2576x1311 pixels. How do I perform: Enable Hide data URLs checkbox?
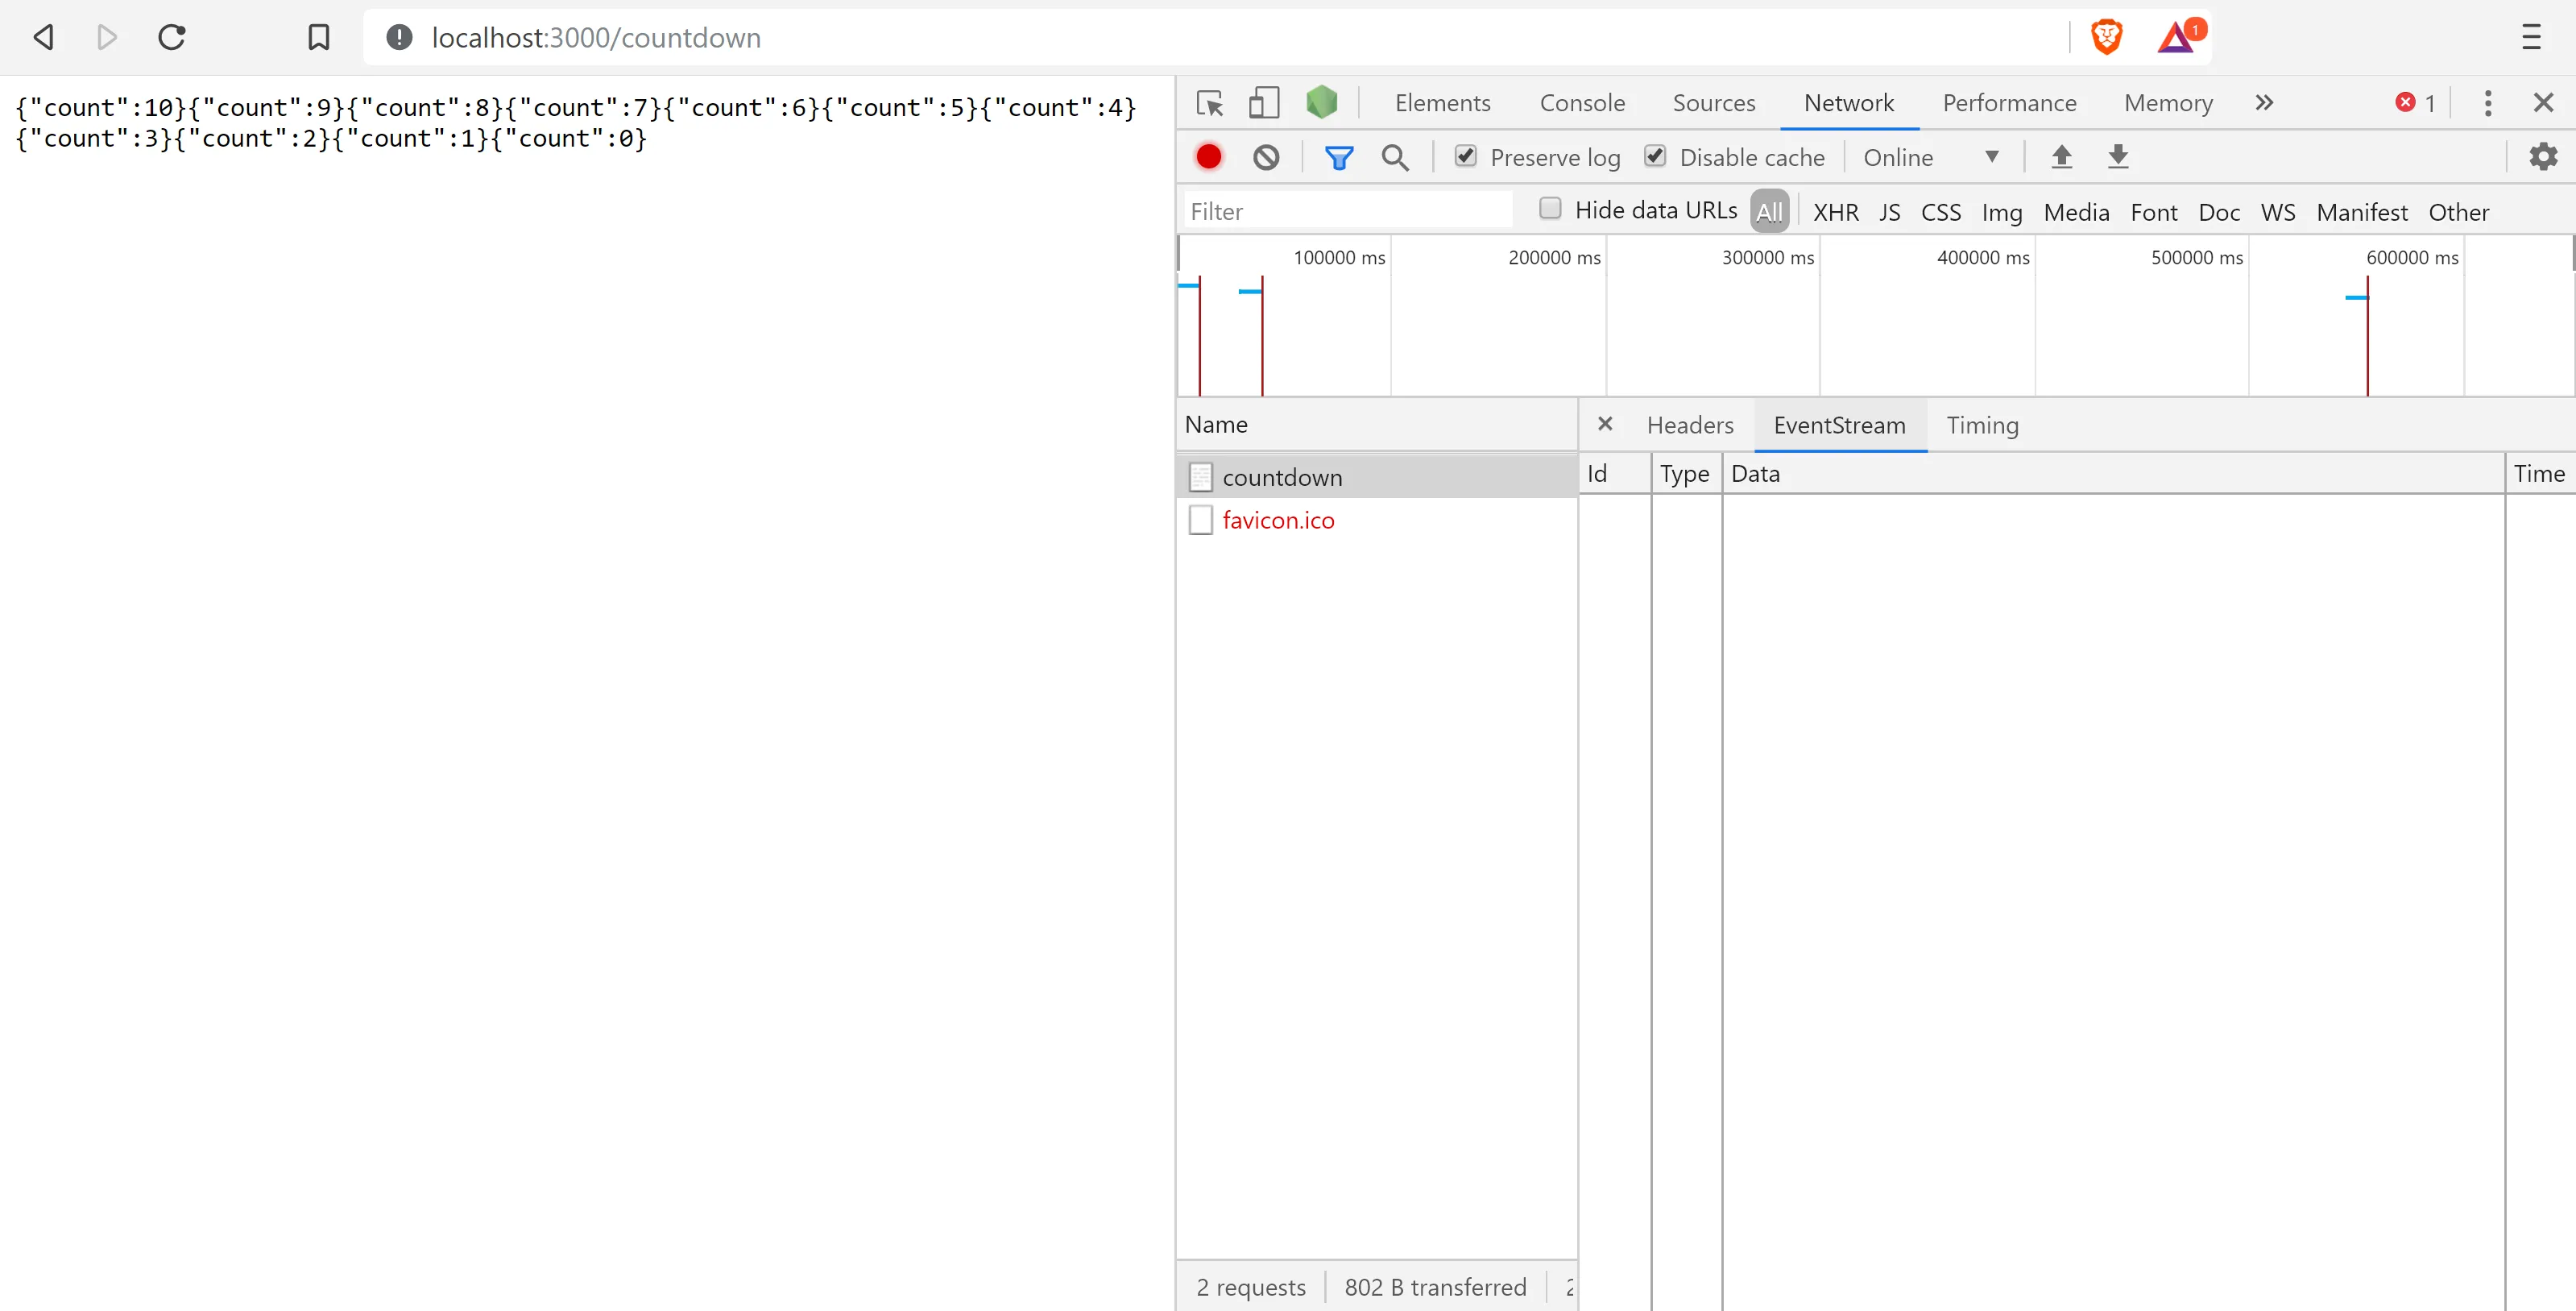pos(1550,209)
